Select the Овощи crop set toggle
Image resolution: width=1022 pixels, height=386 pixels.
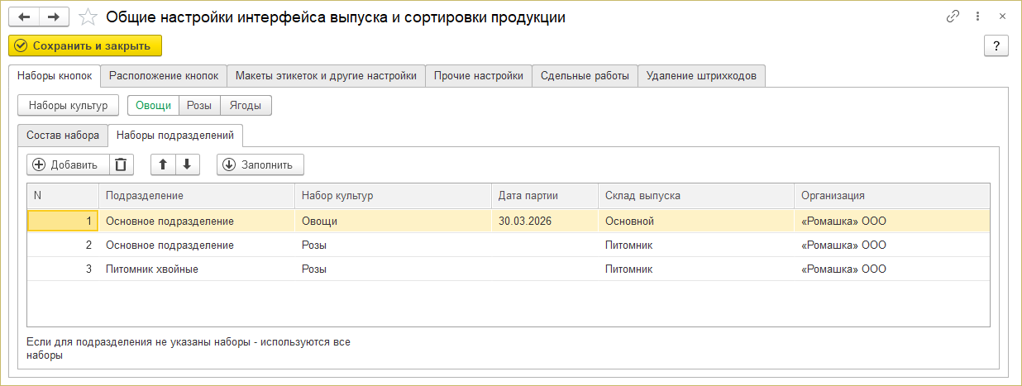coord(153,105)
